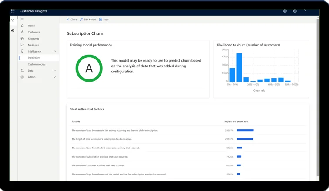Click the 29.687% value text
This screenshot has height=191, width=329.
click(x=229, y=130)
